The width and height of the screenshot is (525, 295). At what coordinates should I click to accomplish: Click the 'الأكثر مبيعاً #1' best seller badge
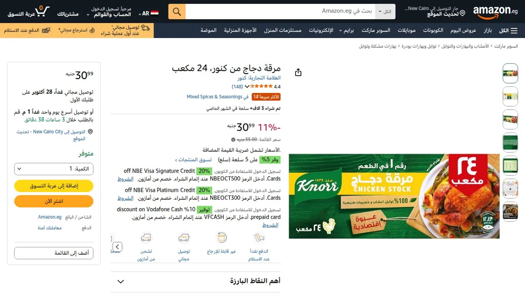[266, 97]
